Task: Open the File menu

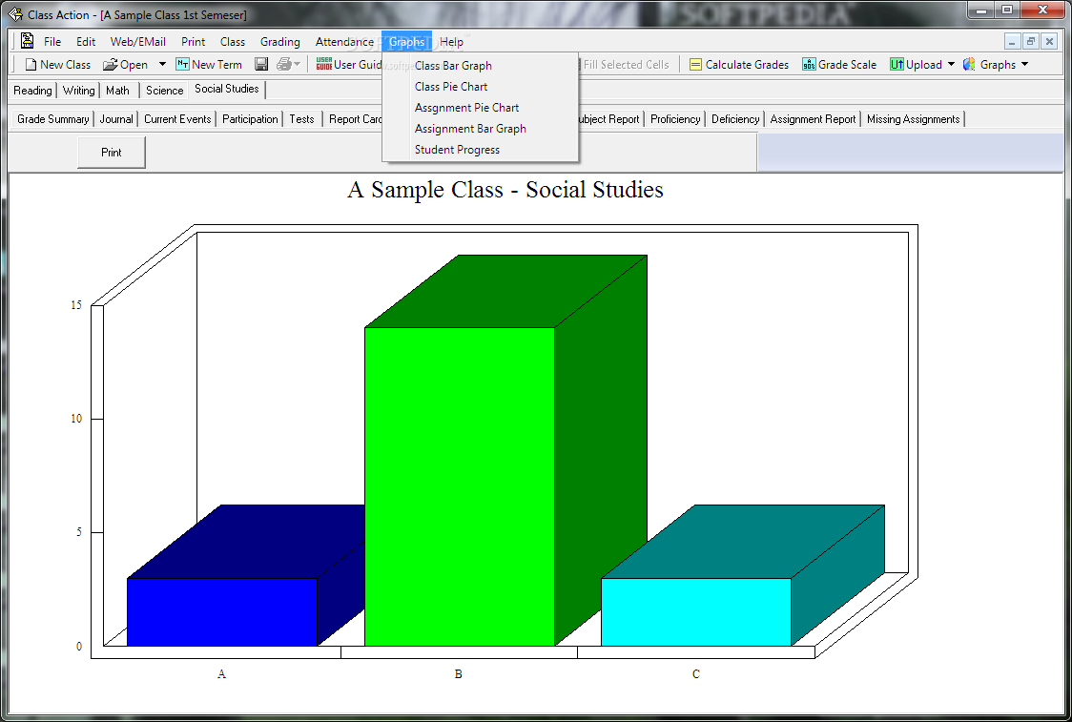Action: click(52, 42)
